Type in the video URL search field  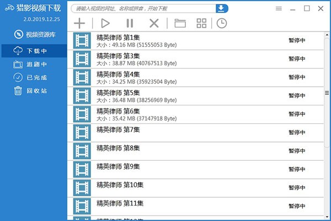coord(143,8)
